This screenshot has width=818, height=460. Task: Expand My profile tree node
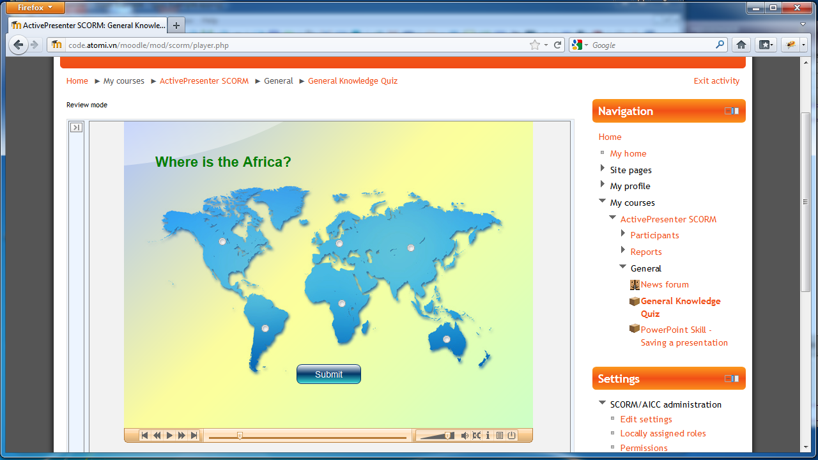(x=603, y=185)
